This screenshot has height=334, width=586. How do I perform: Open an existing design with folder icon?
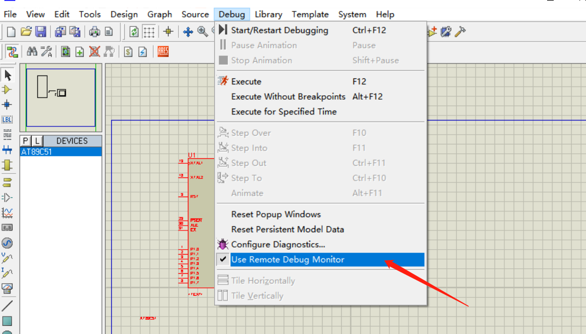pyautogui.click(x=26, y=32)
